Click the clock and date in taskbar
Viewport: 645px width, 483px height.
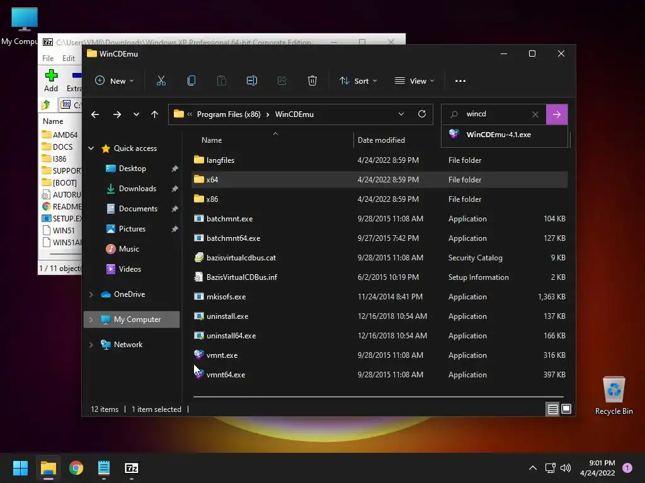[598, 468]
